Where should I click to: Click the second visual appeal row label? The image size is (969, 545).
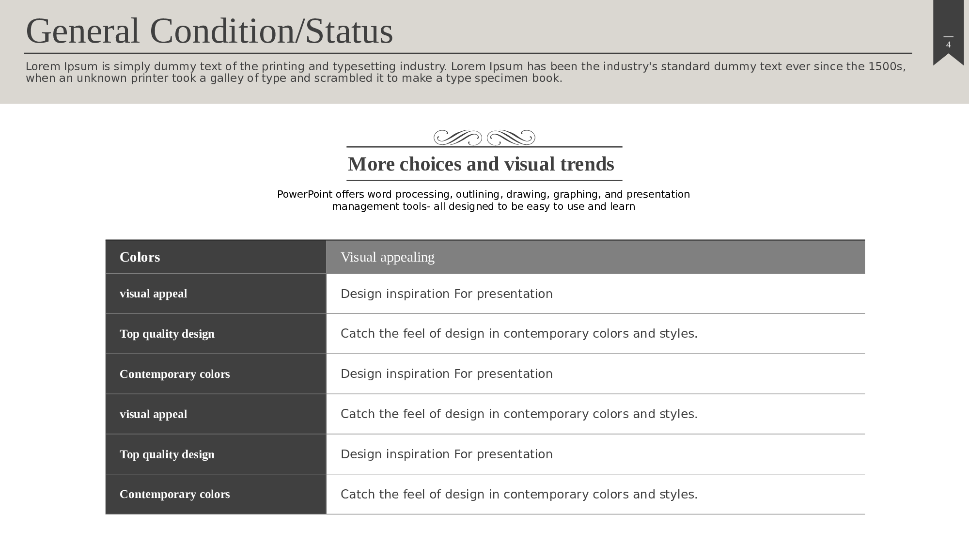pyautogui.click(x=216, y=414)
